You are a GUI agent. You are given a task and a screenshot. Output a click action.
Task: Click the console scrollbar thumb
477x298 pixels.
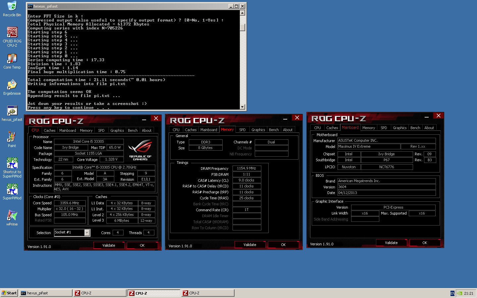coord(242,27)
